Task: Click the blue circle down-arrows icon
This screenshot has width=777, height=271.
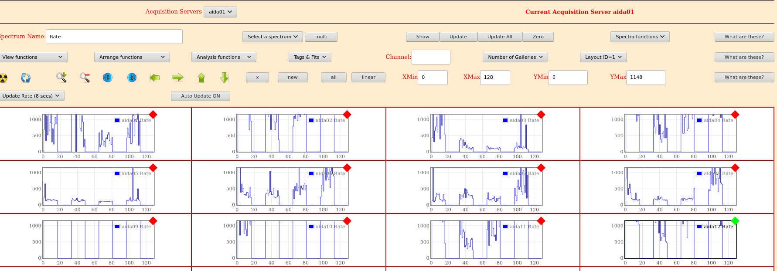Action: click(108, 78)
